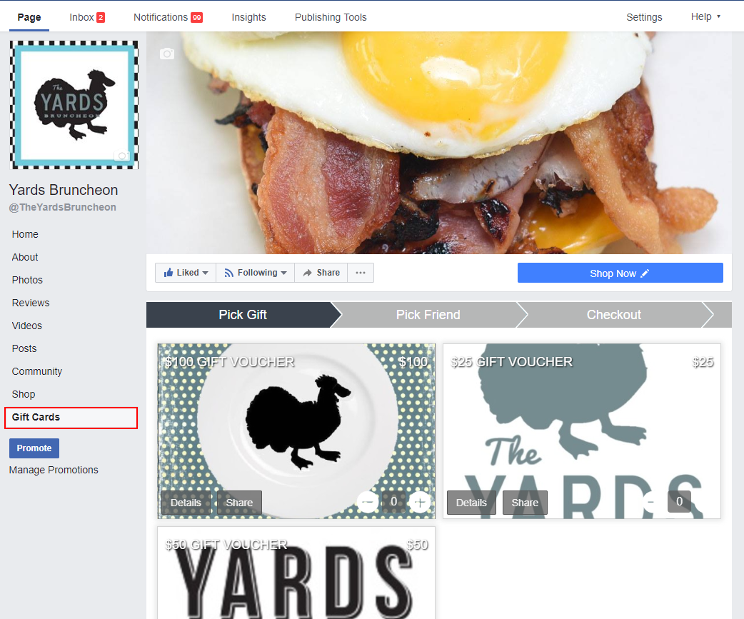Open the Help dropdown menu
The image size is (744, 619).
705,17
